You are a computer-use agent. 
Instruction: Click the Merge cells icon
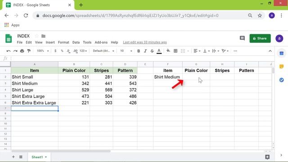coord(183,51)
